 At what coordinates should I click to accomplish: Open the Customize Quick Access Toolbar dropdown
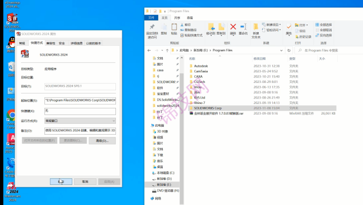(x=165, y=11)
